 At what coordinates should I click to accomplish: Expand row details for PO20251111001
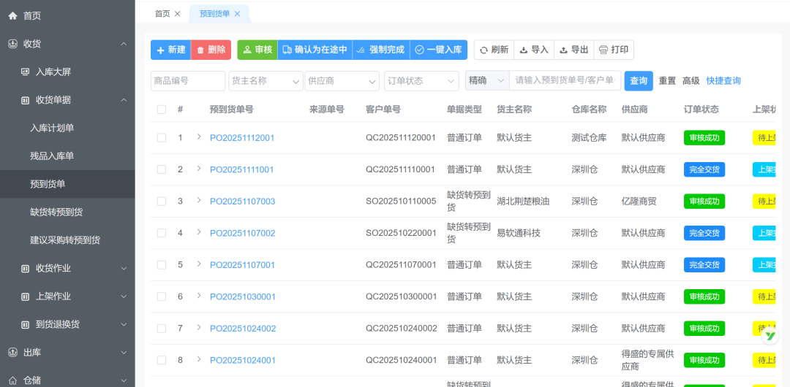(x=199, y=169)
